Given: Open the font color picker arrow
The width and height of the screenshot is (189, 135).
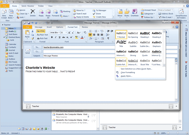Looking at the screenshot, I should (x=85, y=37).
